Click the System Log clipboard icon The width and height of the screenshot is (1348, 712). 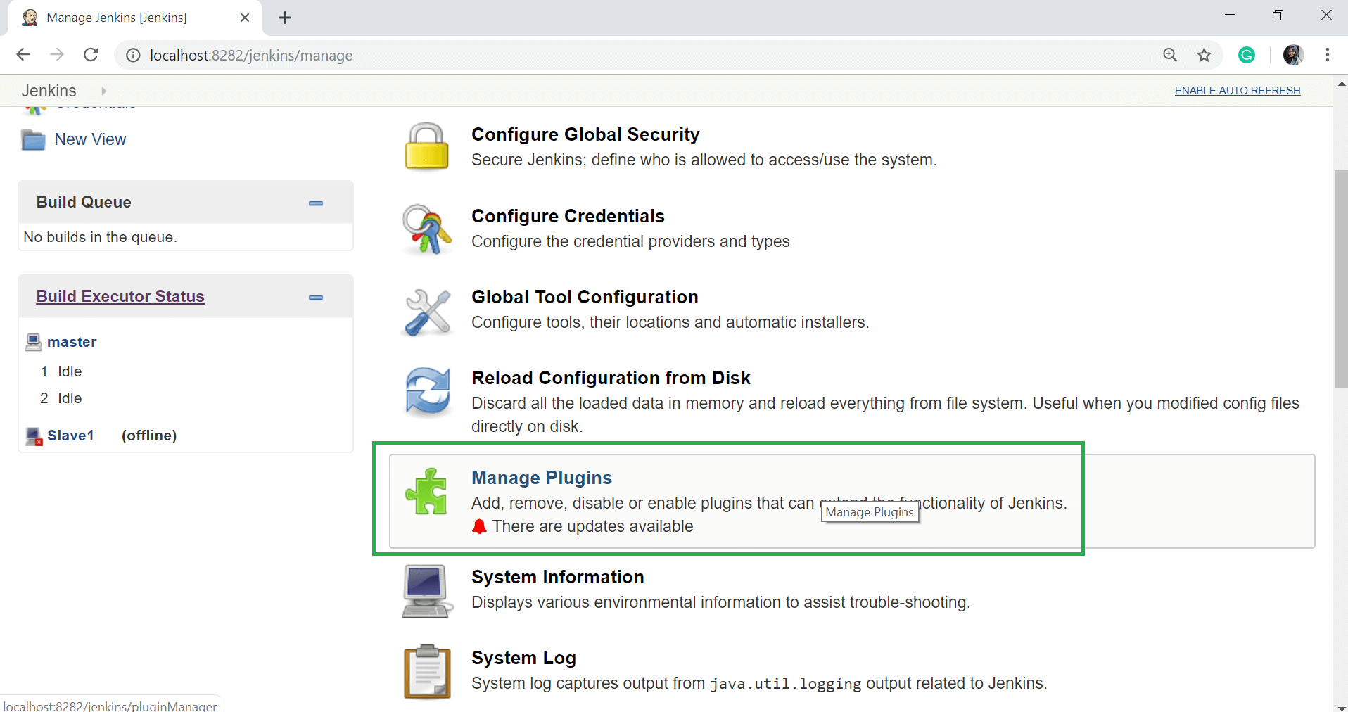click(x=427, y=672)
